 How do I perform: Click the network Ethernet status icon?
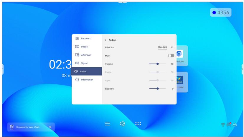235,125
